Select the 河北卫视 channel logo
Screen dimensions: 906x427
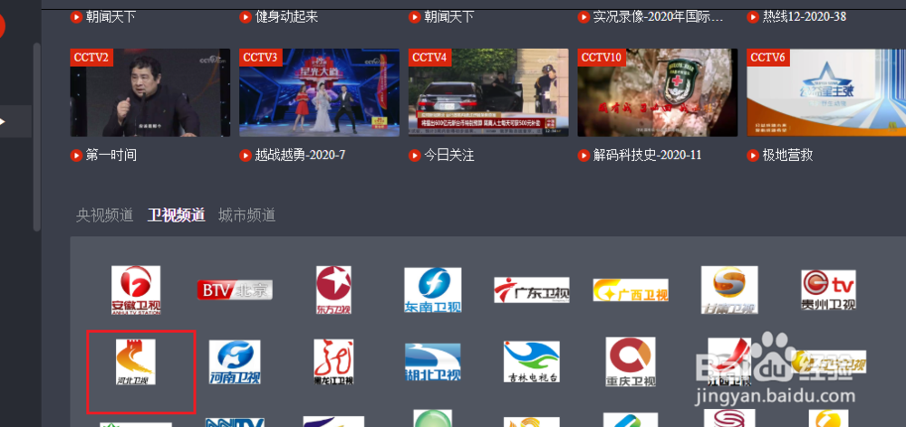pos(136,362)
